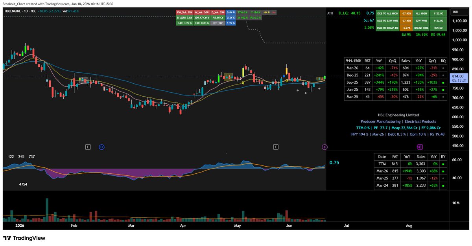472x246 pixels.
Task: Click the DCB TO ALL HIGH cell
Action: point(387,13)
